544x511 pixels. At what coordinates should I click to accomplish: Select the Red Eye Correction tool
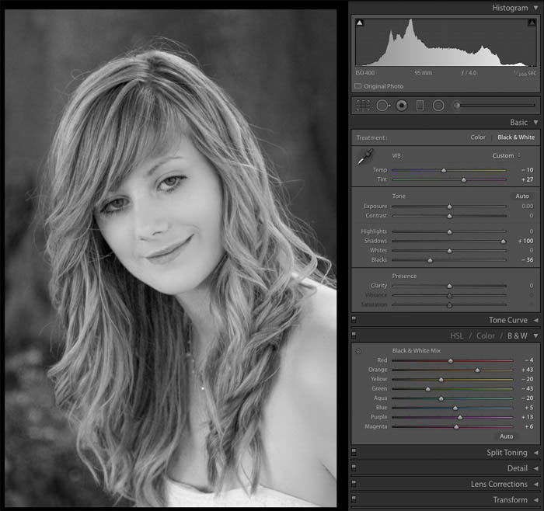click(x=402, y=105)
